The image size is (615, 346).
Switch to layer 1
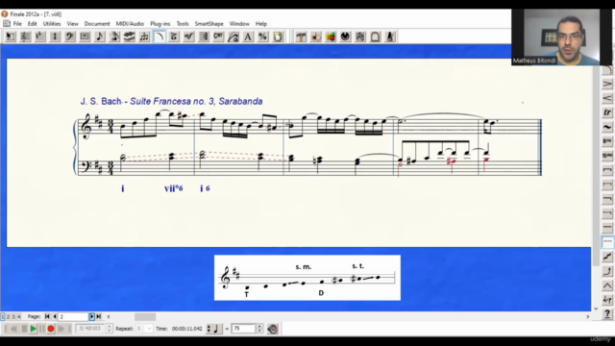(x=3, y=316)
